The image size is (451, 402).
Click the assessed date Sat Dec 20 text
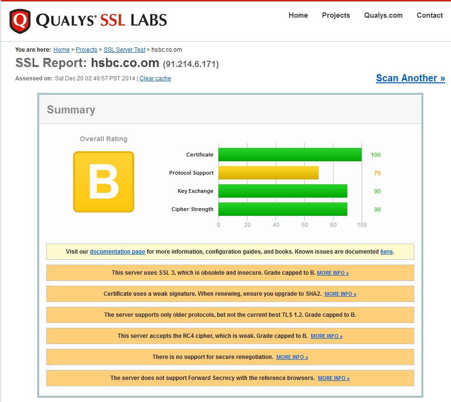[x=95, y=78]
